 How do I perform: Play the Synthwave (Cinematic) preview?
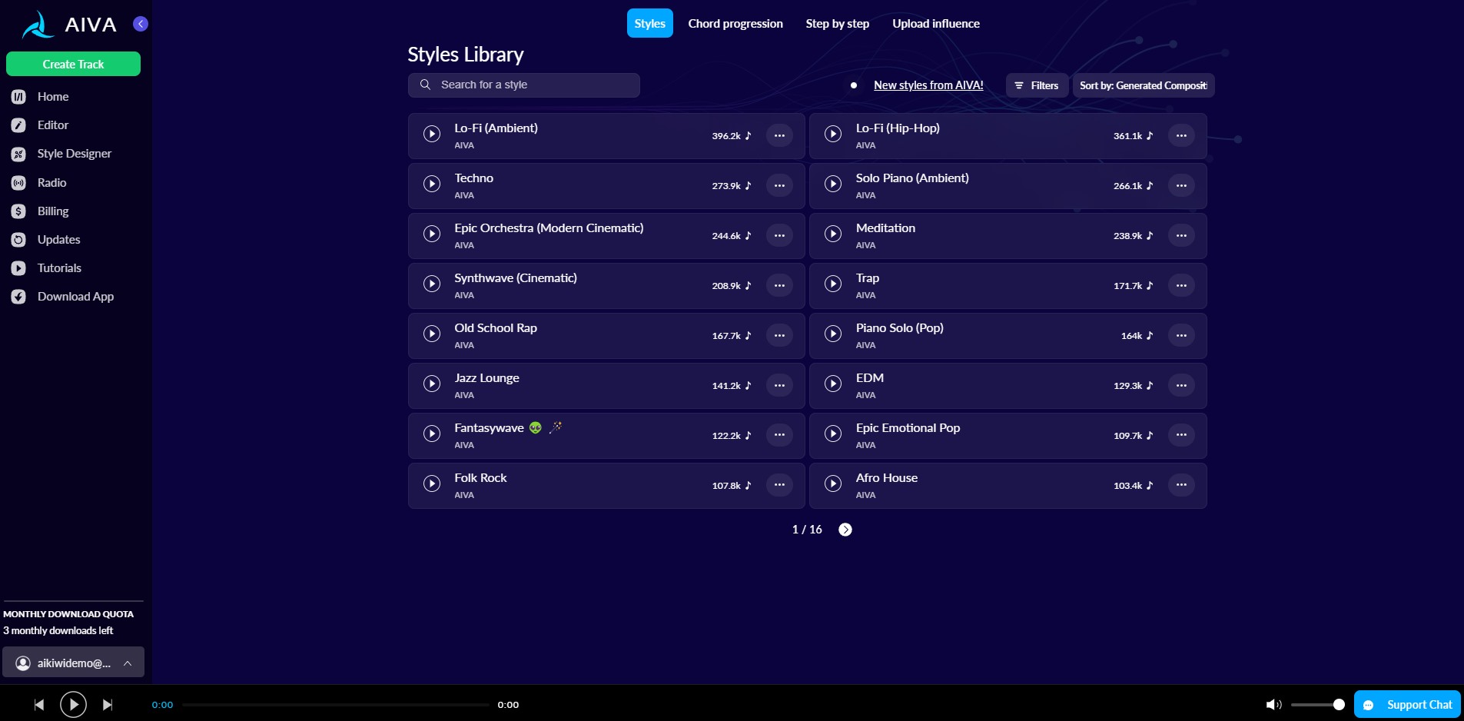click(x=432, y=284)
